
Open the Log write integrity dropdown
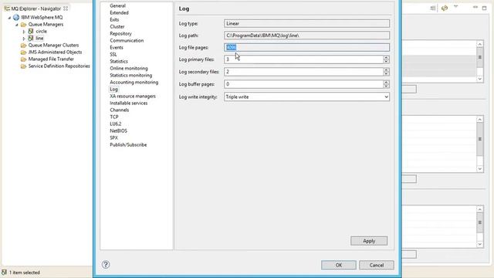[386, 97]
